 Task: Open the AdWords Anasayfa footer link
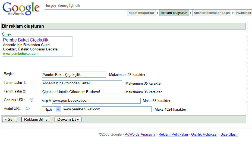tap(140, 134)
